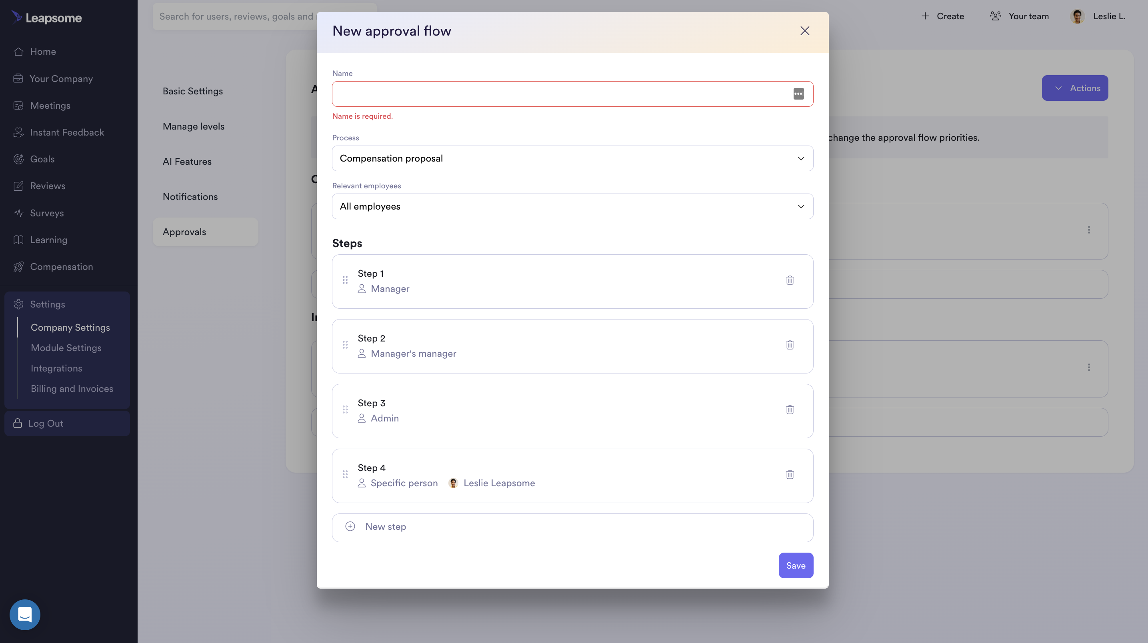
Task: Open the Compensation module in the sidebar
Action: 61,267
